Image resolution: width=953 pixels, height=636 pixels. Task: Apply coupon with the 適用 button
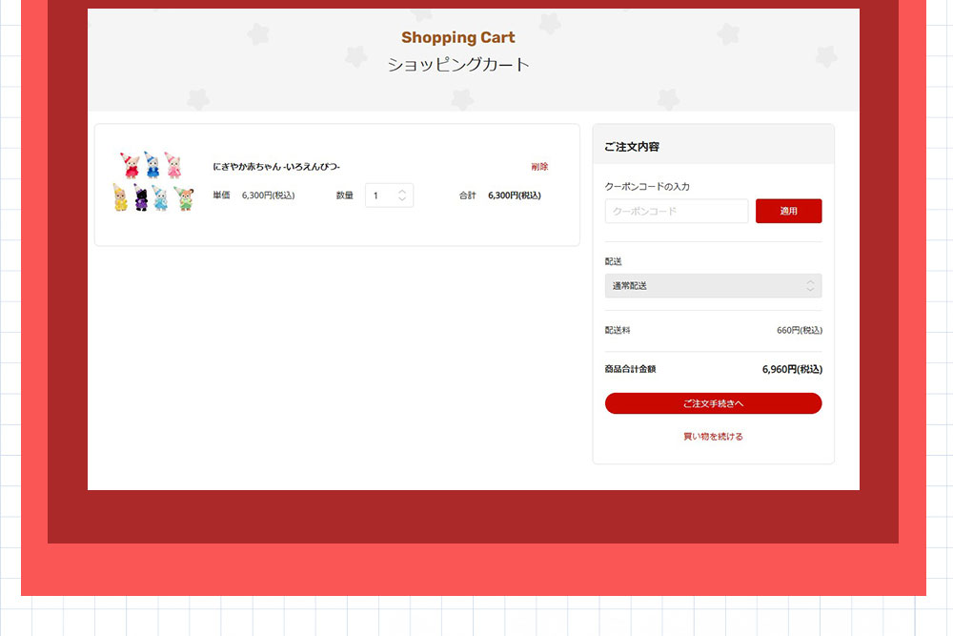788,211
